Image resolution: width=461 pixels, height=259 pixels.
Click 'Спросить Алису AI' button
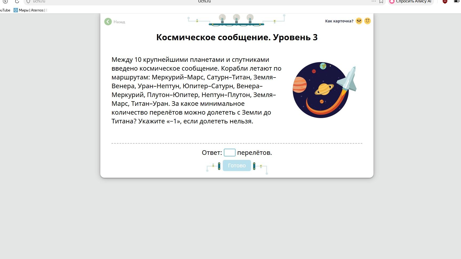tap(411, 2)
